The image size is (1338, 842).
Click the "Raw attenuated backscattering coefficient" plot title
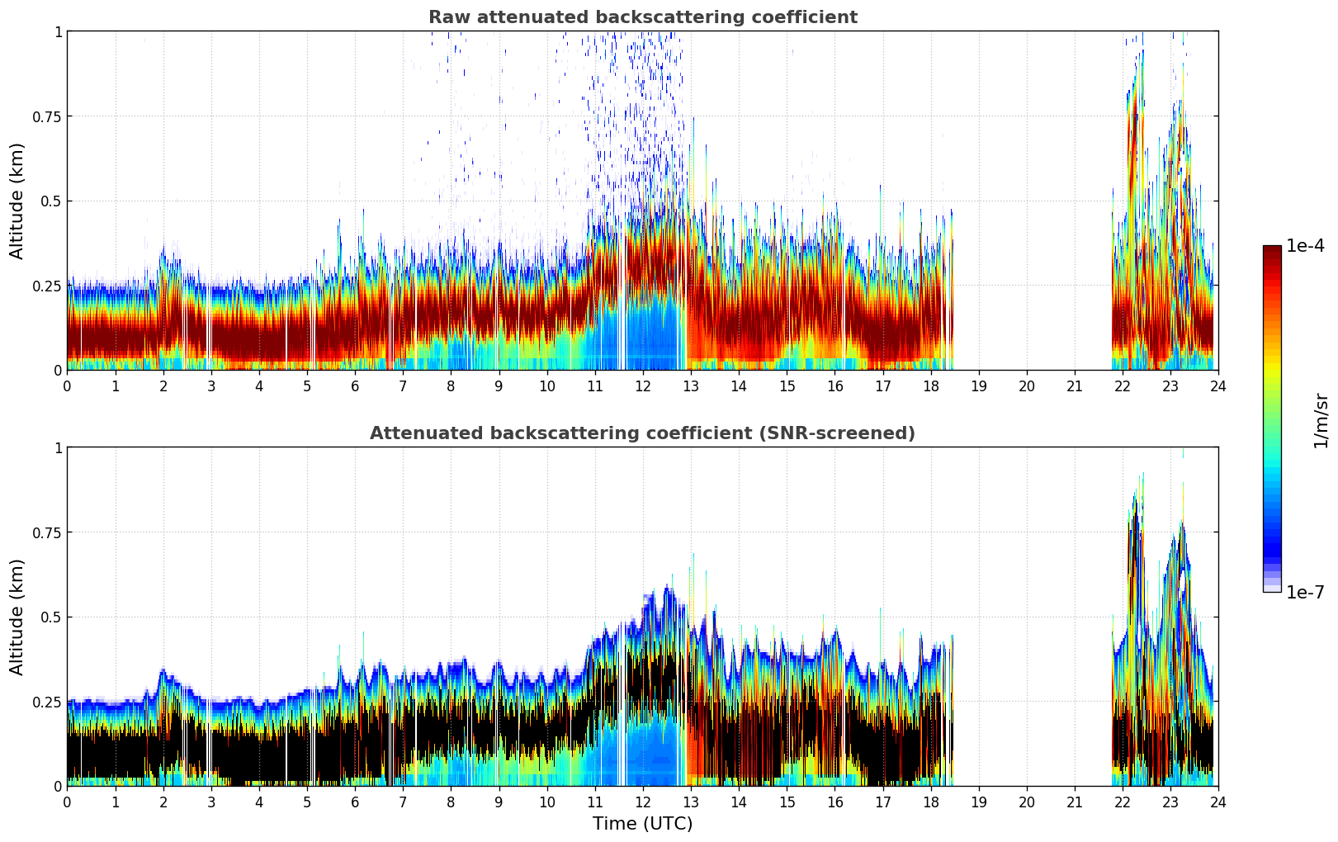click(642, 17)
